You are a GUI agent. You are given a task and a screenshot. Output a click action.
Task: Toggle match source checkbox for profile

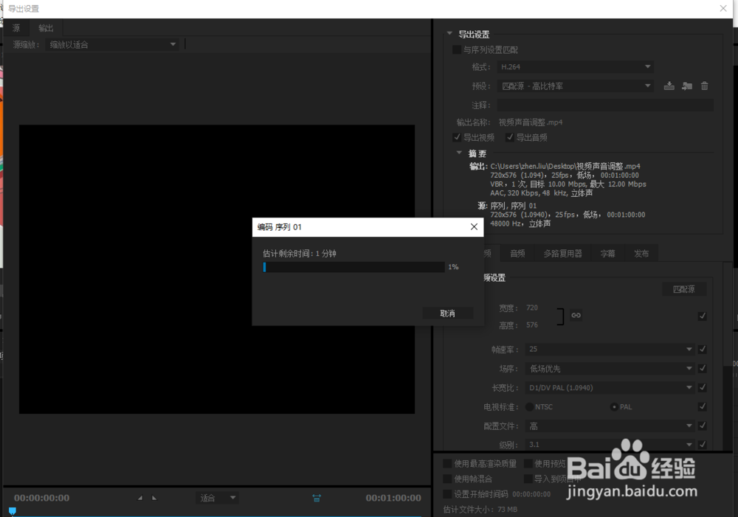(x=703, y=426)
